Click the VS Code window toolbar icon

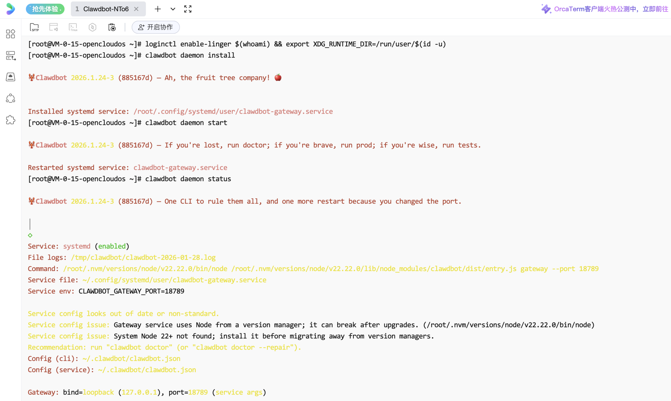(x=53, y=27)
